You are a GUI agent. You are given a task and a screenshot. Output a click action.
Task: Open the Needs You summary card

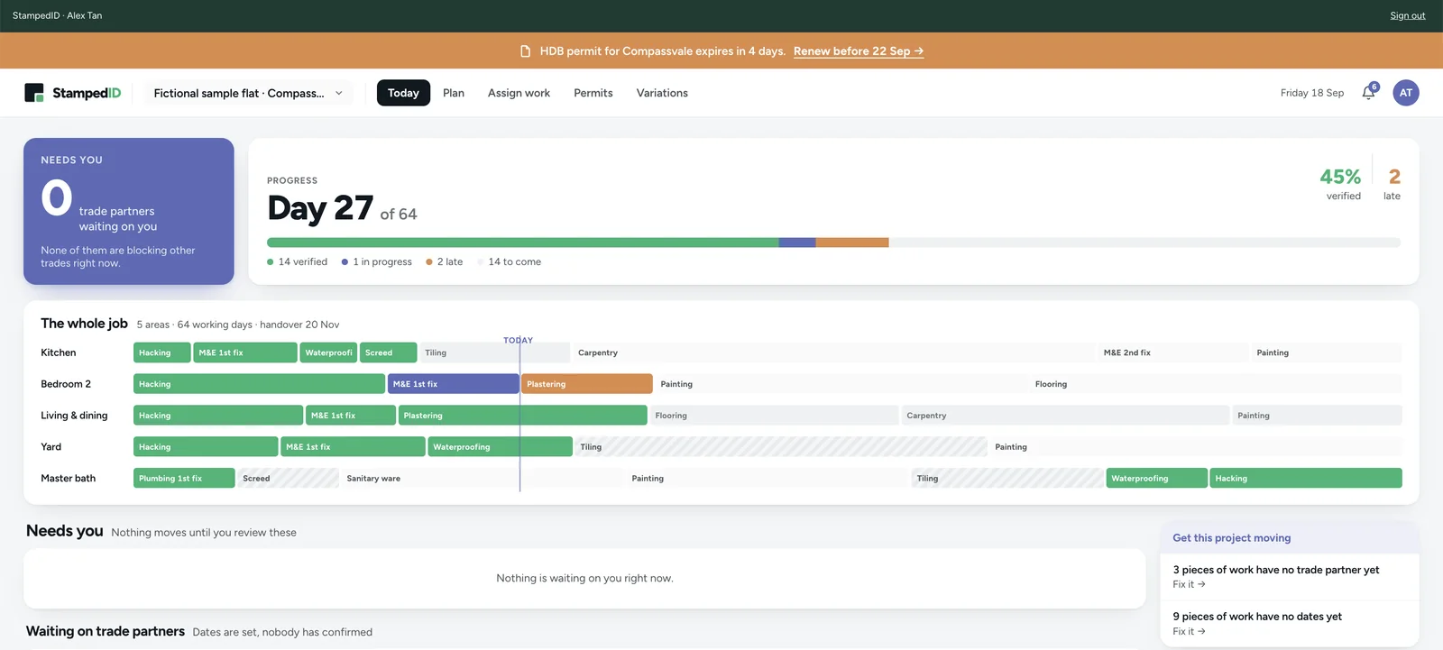tap(129, 211)
